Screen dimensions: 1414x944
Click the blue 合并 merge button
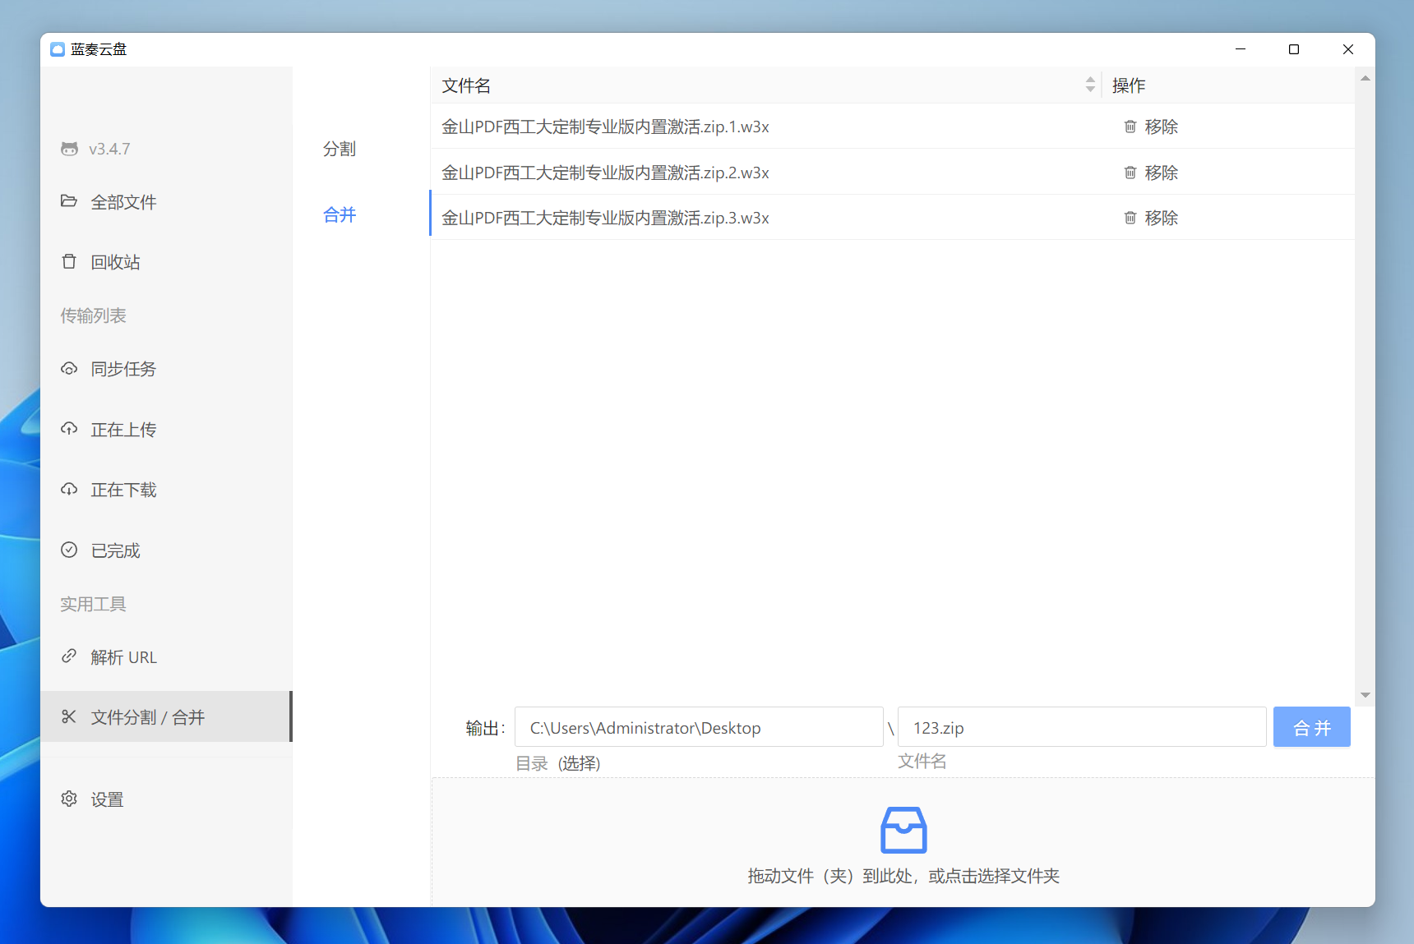pos(1311,727)
